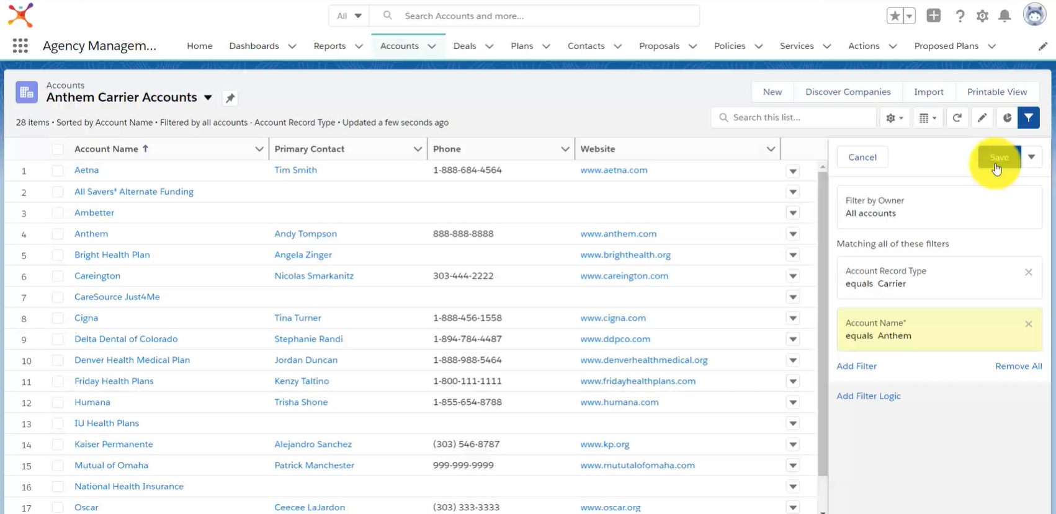Open the Delta Dental of Colorado account
This screenshot has width=1056, height=514.
click(x=126, y=339)
